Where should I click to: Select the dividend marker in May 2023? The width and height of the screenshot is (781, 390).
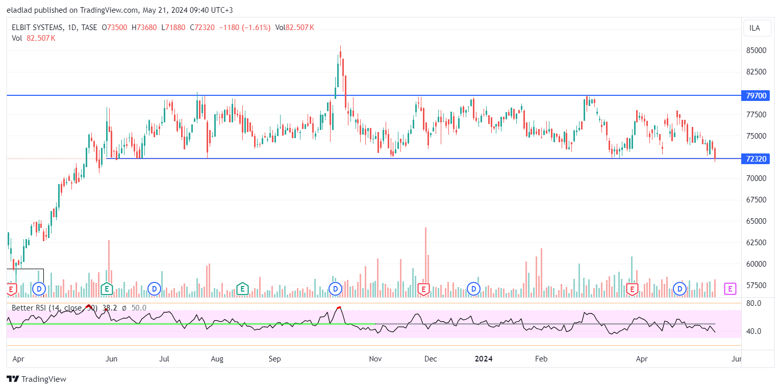39,289
